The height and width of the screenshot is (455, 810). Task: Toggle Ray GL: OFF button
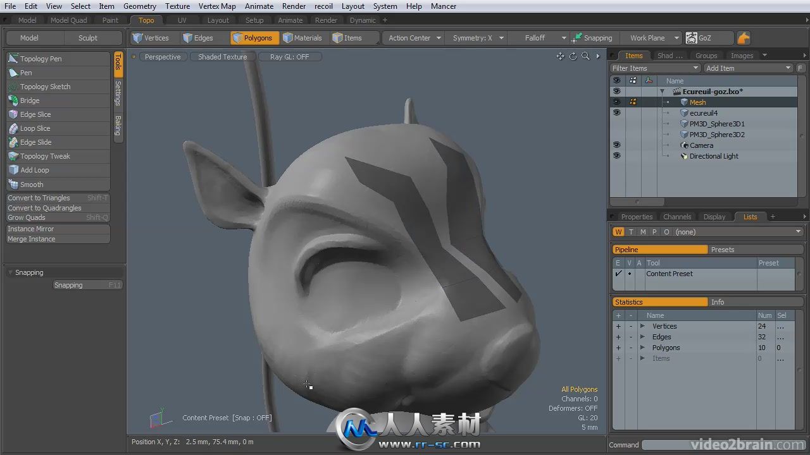tap(290, 57)
